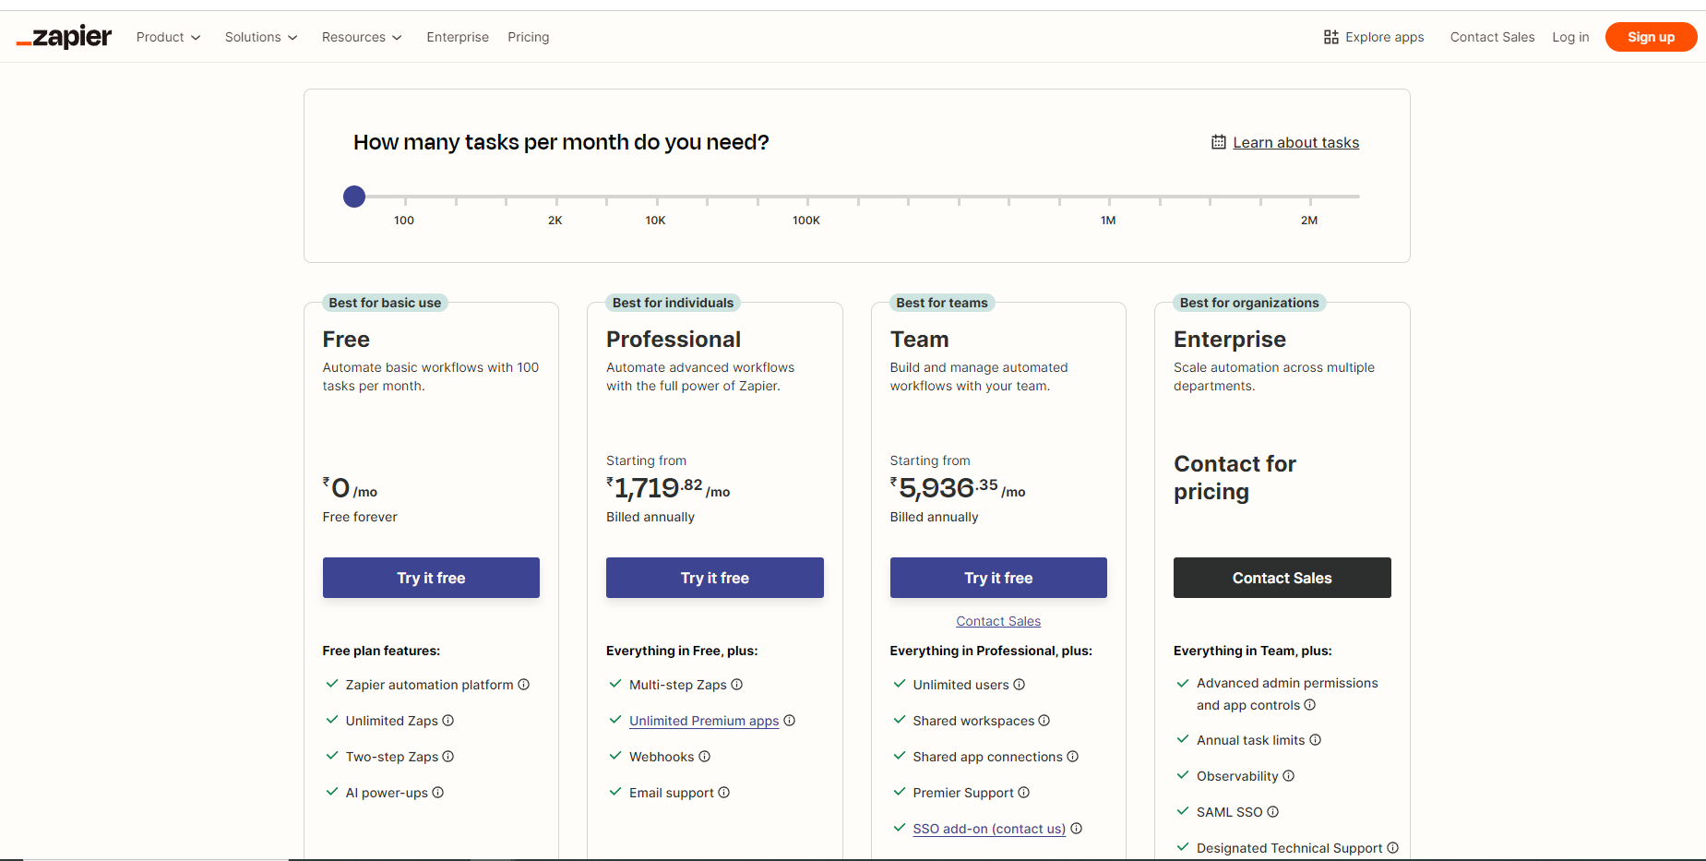The width and height of the screenshot is (1706, 861).
Task: Click Log in
Action: click(1570, 37)
